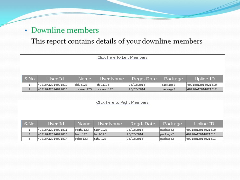The width and height of the screenshot is (240, 180).
Task: Click Regd. Date header in Left Members table
Action: click(144, 79)
